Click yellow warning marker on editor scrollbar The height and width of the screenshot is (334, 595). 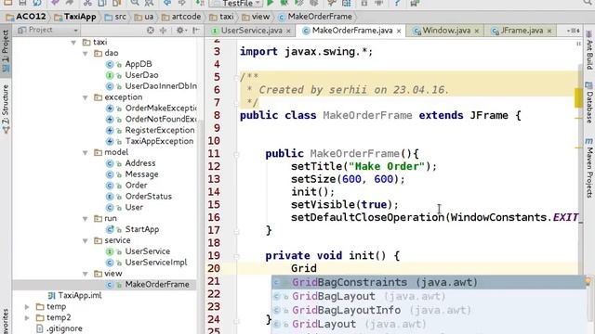point(578,97)
